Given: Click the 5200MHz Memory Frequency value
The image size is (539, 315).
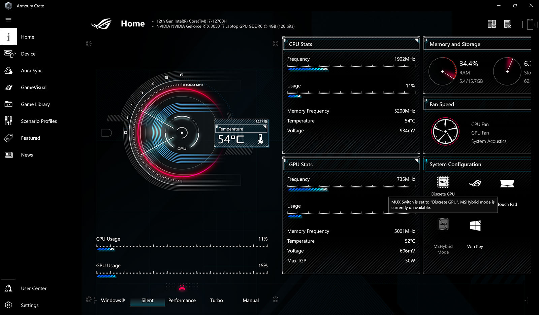Looking at the screenshot, I should click(x=405, y=111).
